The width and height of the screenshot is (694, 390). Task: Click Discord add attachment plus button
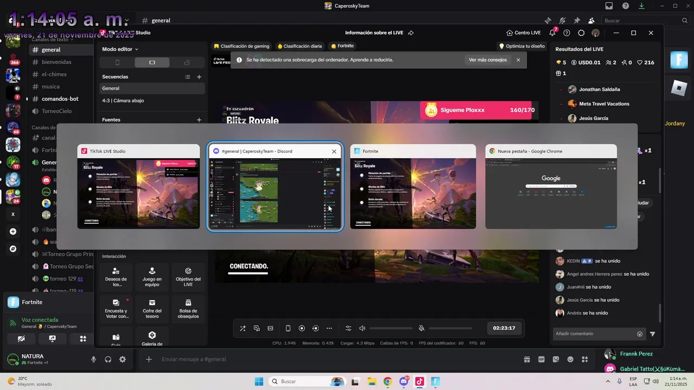coord(149,359)
